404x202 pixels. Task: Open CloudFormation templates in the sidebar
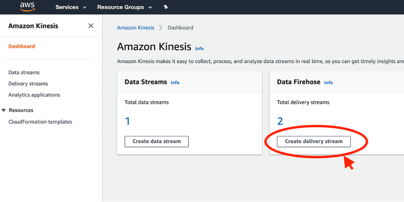tap(40, 122)
